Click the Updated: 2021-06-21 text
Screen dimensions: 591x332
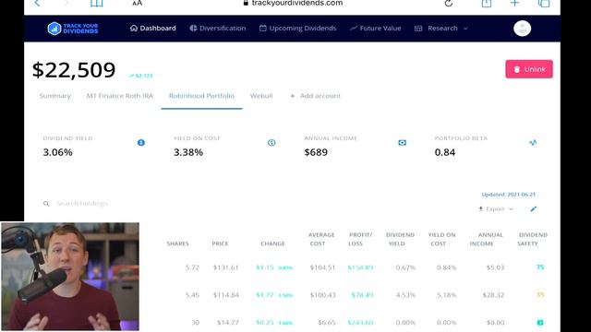pyautogui.click(x=509, y=195)
